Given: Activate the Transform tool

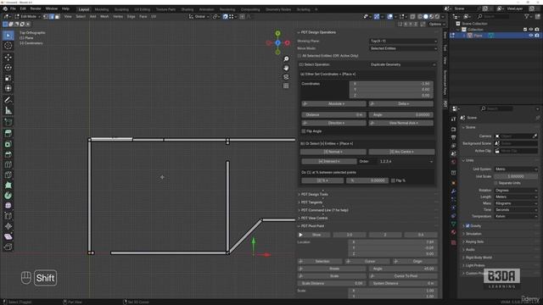Looking at the screenshot, I should (x=8, y=88).
